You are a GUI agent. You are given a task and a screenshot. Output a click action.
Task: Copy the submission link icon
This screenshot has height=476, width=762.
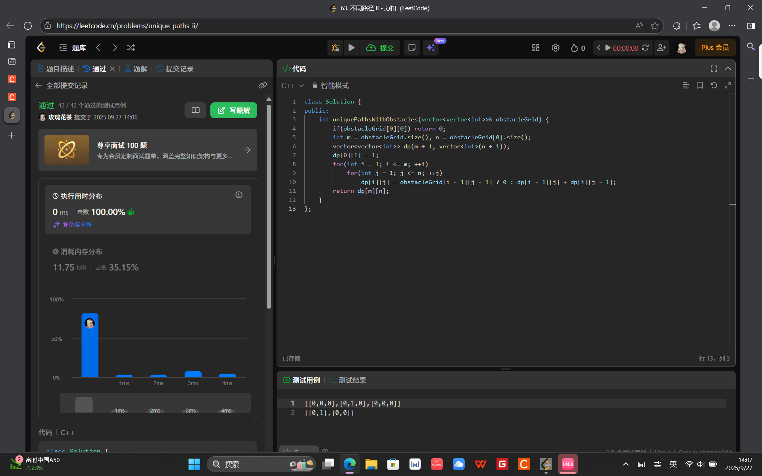pyautogui.click(x=262, y=85)
